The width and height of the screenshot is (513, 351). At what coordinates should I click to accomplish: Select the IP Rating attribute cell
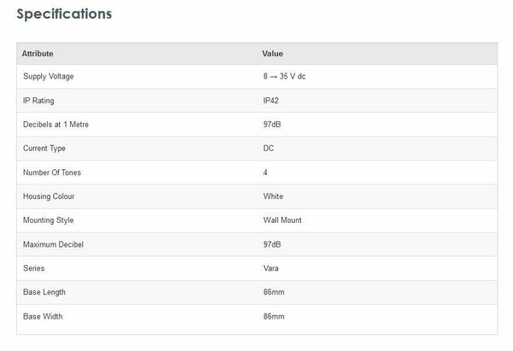coord(38,101)
